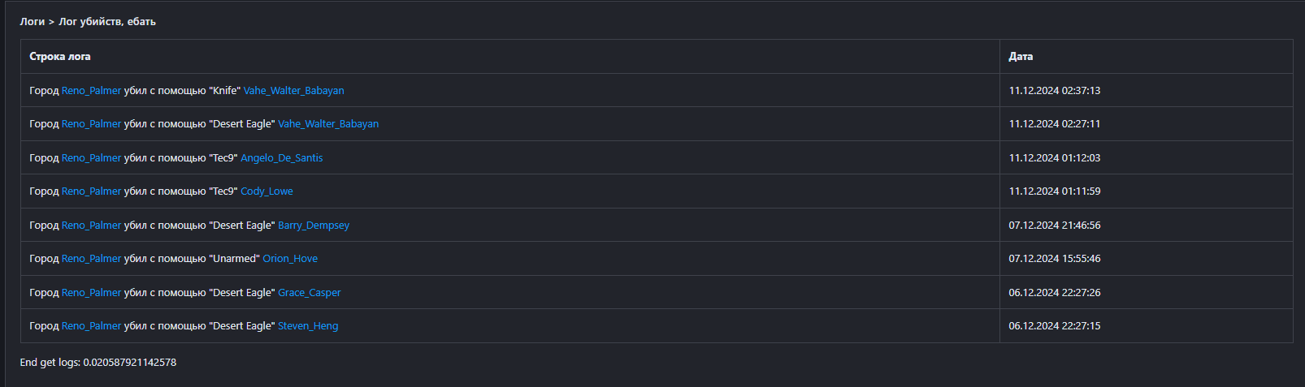
Task: Click the "Дата" column header
Action: tap(1021, 57)
